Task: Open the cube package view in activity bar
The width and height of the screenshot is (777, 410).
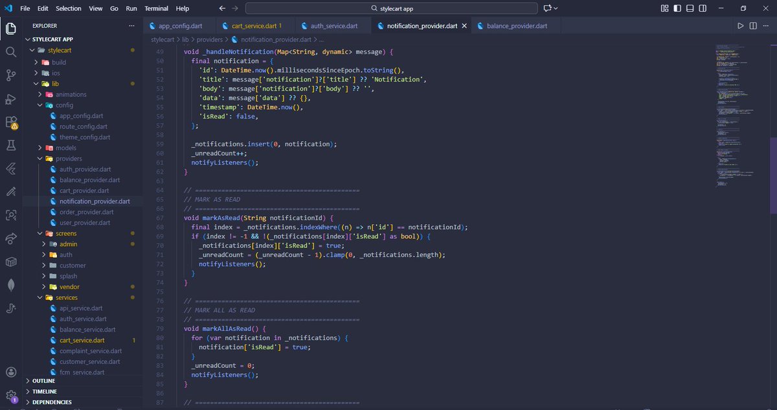Action: coord(11,262)
